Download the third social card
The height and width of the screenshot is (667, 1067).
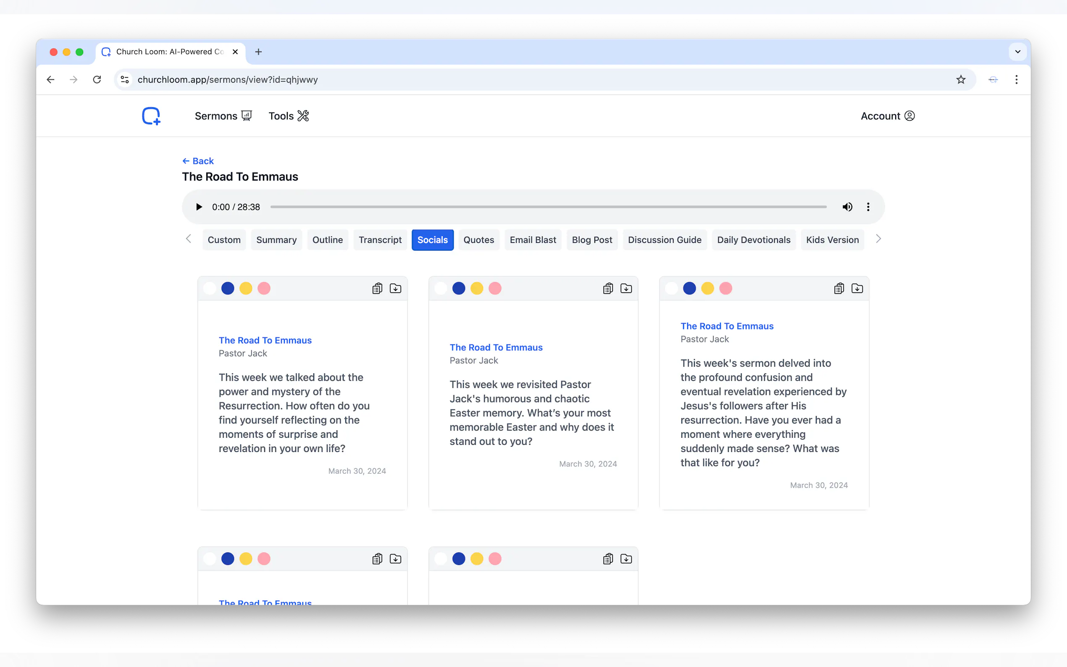tap(857, 289)
